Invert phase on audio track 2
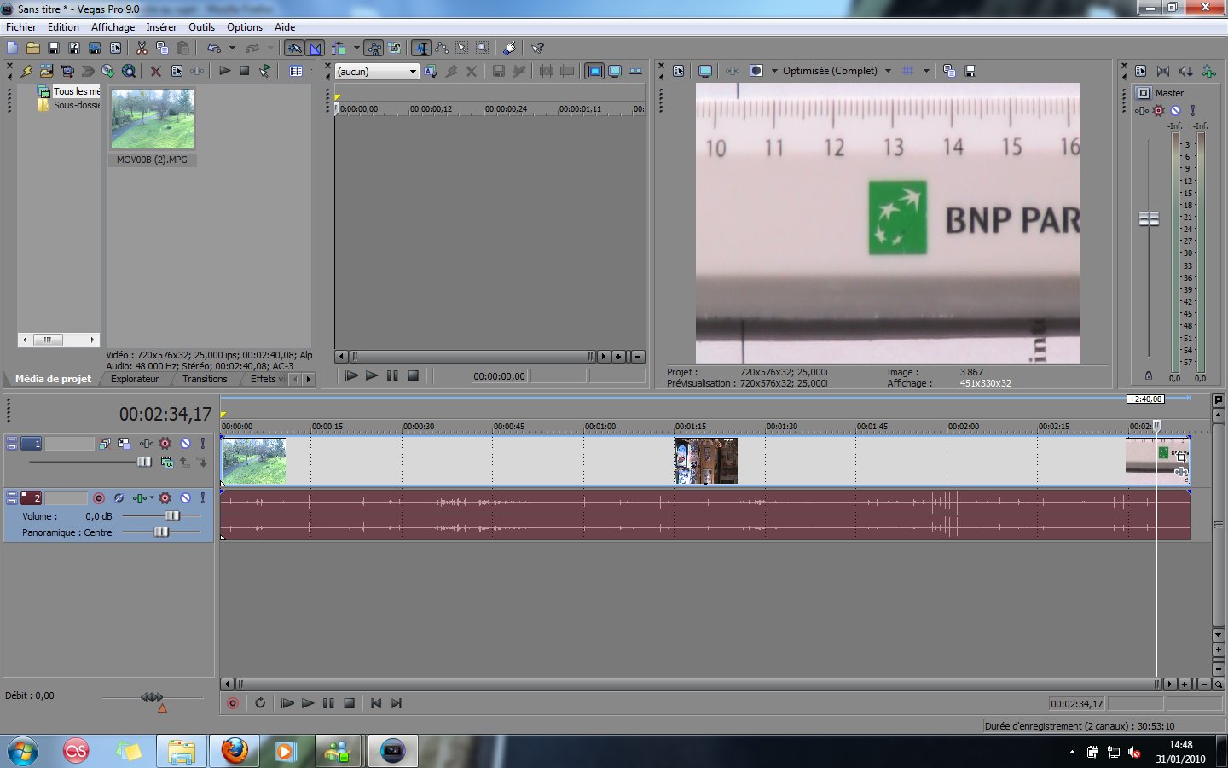The image size is (1228, 768). click(x=119, y=497)
